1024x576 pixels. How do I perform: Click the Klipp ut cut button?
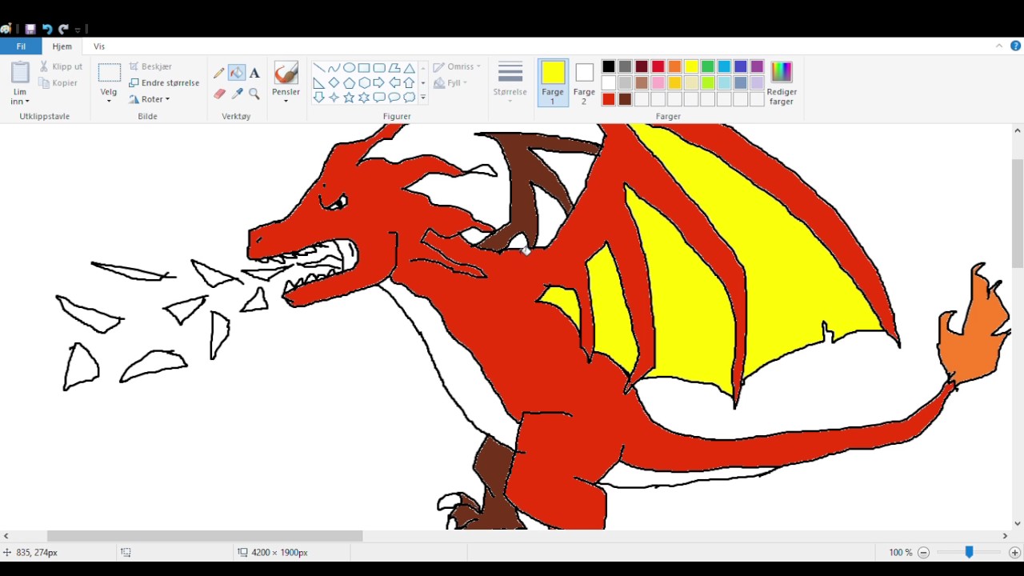pos(61,66)
